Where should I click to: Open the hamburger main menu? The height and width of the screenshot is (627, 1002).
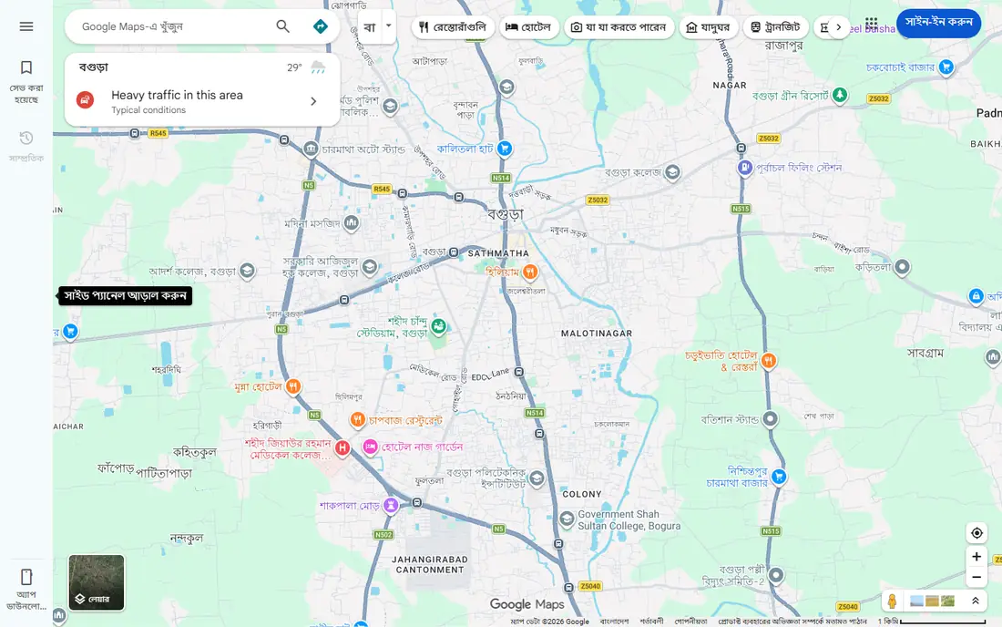click(x=26, y=26)
